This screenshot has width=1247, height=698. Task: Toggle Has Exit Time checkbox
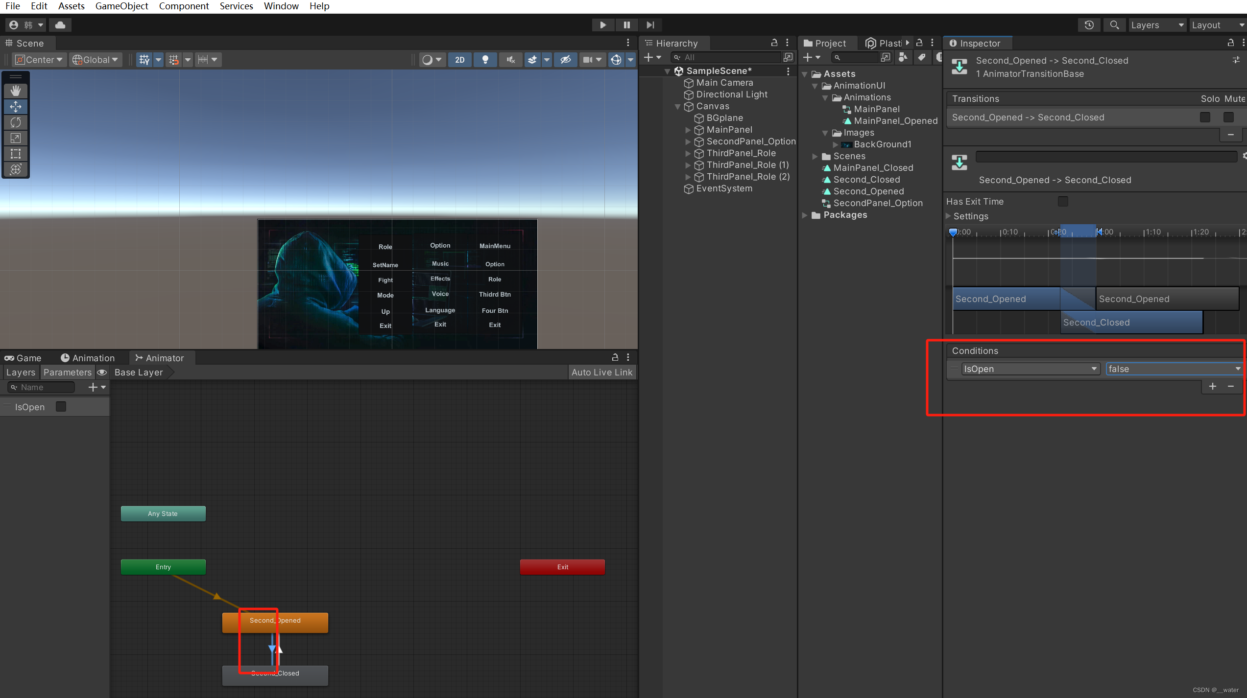click(x=1063, y=201)
